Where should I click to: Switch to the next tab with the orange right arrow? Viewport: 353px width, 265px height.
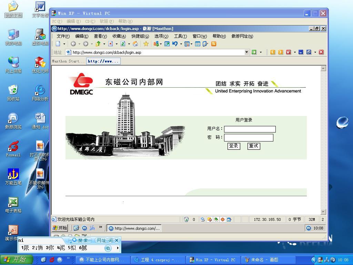(x=281, y=52)
